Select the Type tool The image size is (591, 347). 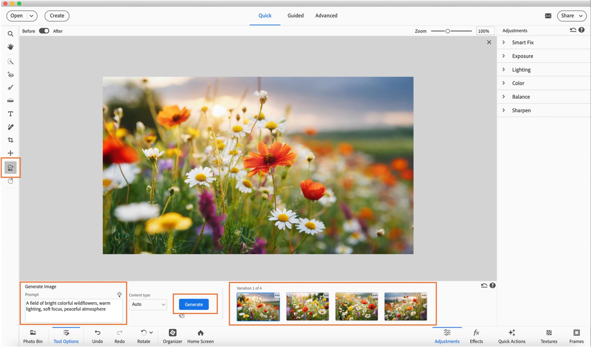click(x=10, y=114)
